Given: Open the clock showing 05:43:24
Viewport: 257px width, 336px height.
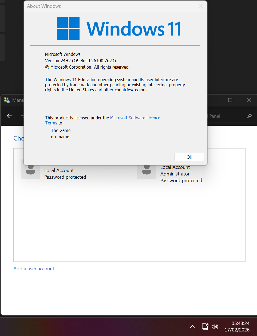Looking at the screenshot, I should [240, 323].
